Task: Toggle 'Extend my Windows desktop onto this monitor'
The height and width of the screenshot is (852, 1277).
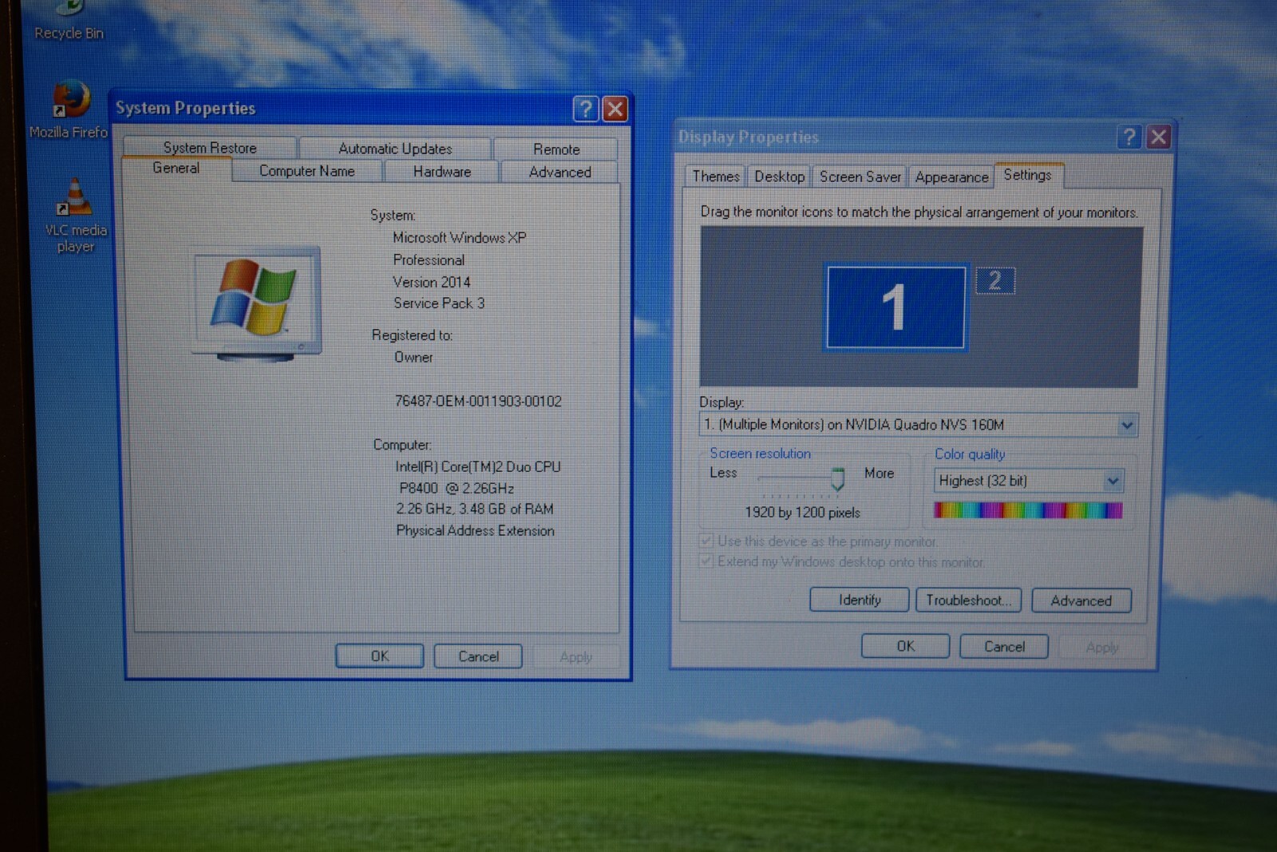Action: click(706, 561)
